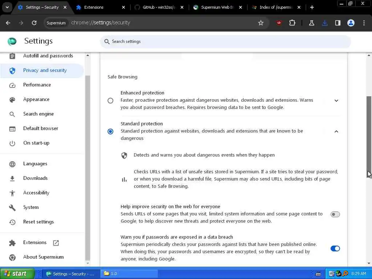Click the Autofill and passwords clipboard icon
Image resolution: width=372 pixels, height=279 pixels.
(x=12, y=56)
